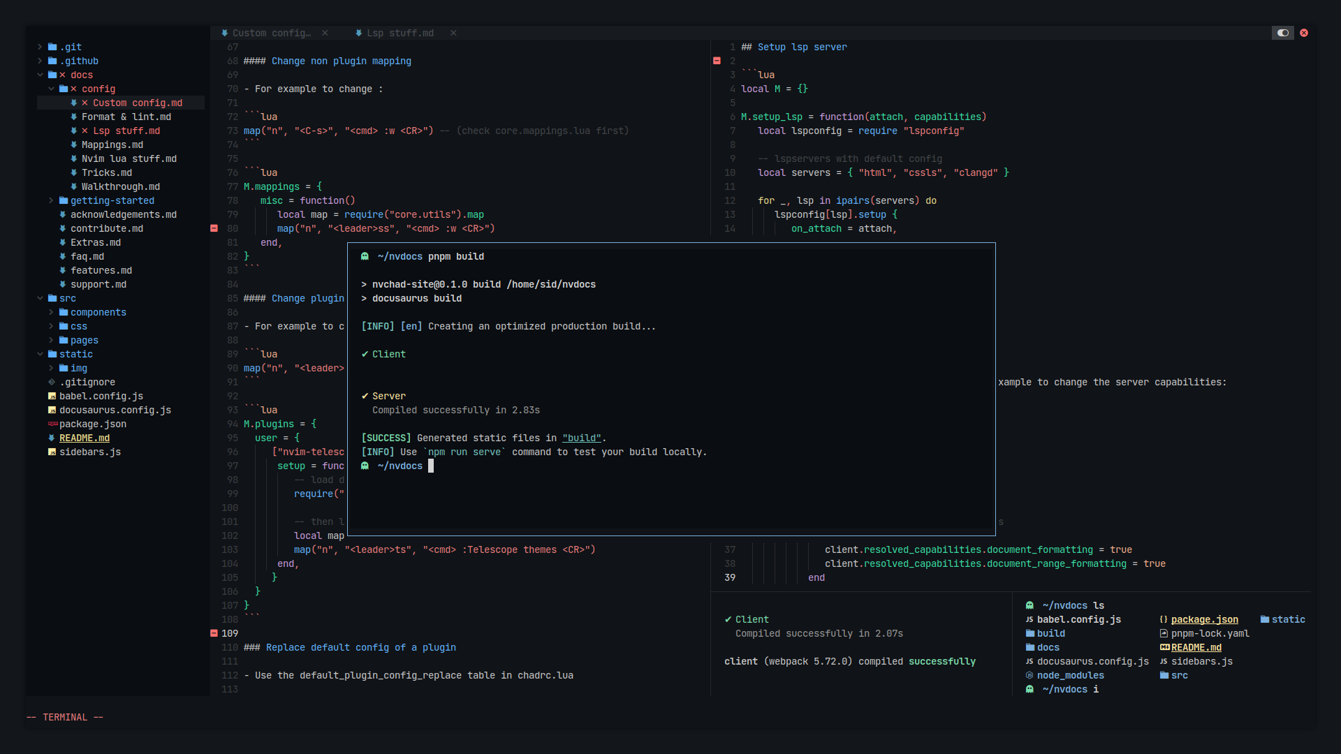Click the folder icon of components
The width and height of the screenshot is (1341, 754).
[x=64, y=312]
